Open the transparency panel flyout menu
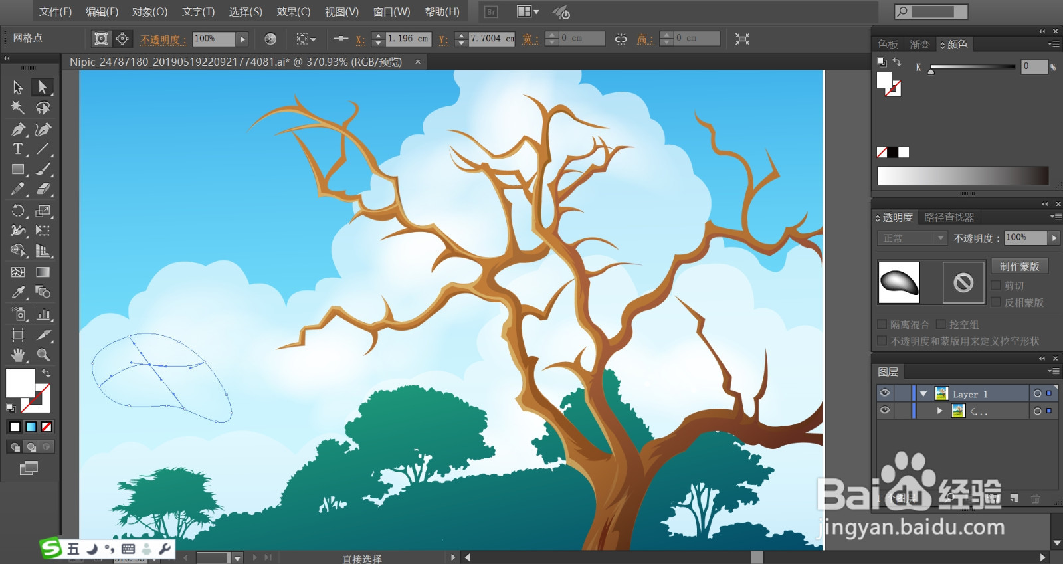Screen dimensions: 1063x564 pyautogui.click(x=1055, y=217)
